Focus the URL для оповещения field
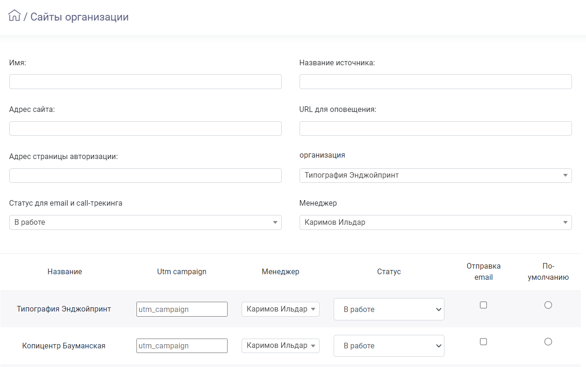 (436, 129)
